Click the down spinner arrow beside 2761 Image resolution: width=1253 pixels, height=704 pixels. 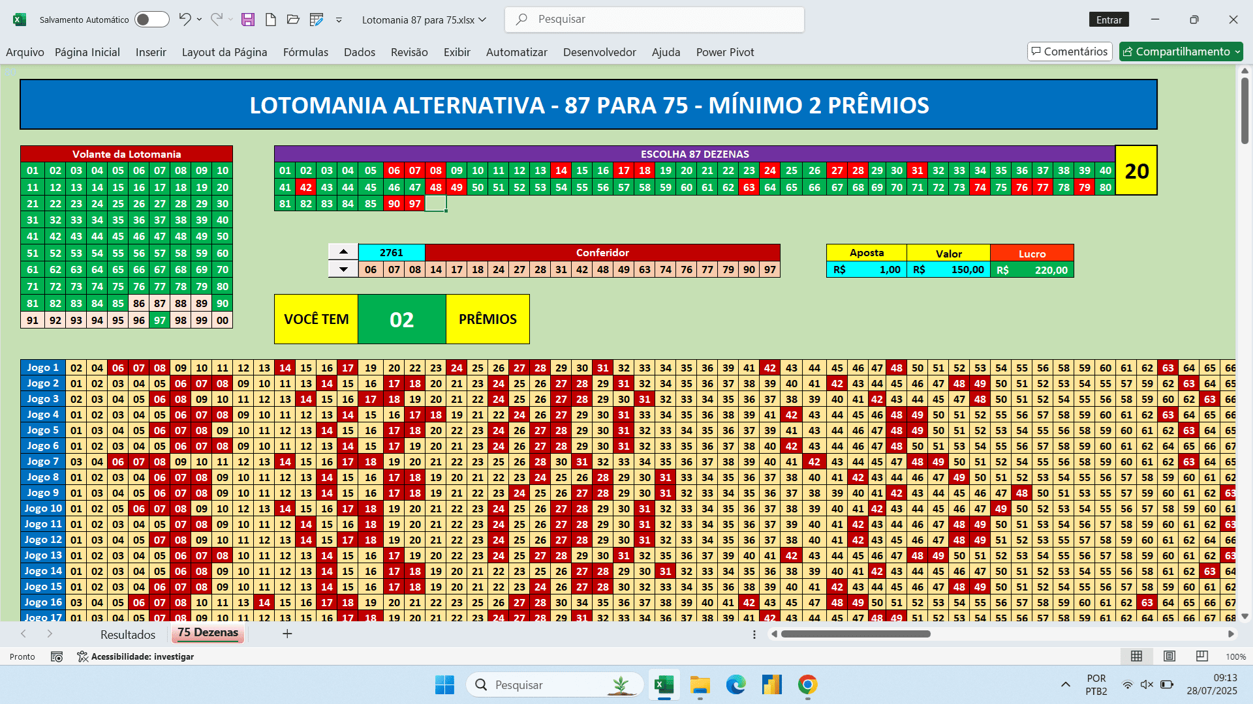(343, 269)
